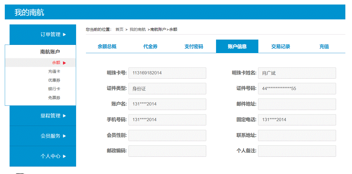352x174 pixels.
Task: Open 南航账户 breadcrumb link
Action: (x=158, y=29)
